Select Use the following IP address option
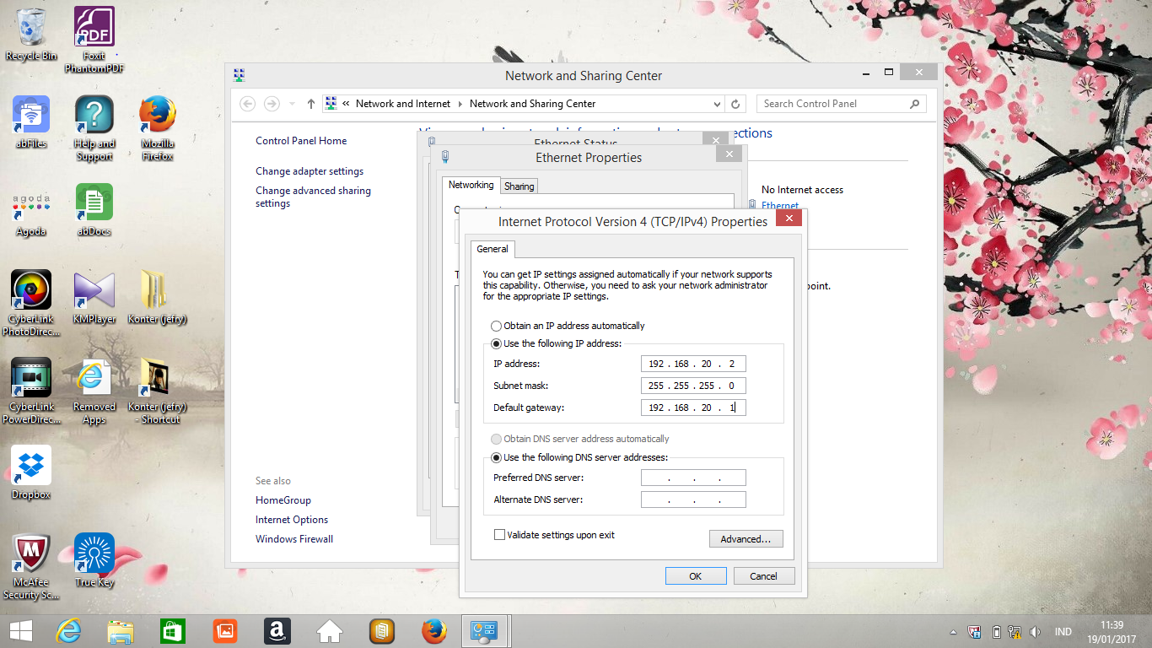 [496, 343]
